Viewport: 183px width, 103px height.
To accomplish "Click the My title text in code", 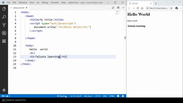I will [46, 20].
